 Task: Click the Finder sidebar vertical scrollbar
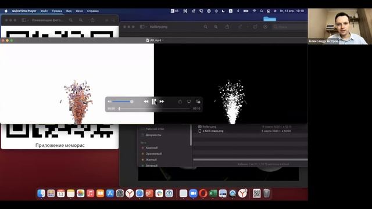191,135
